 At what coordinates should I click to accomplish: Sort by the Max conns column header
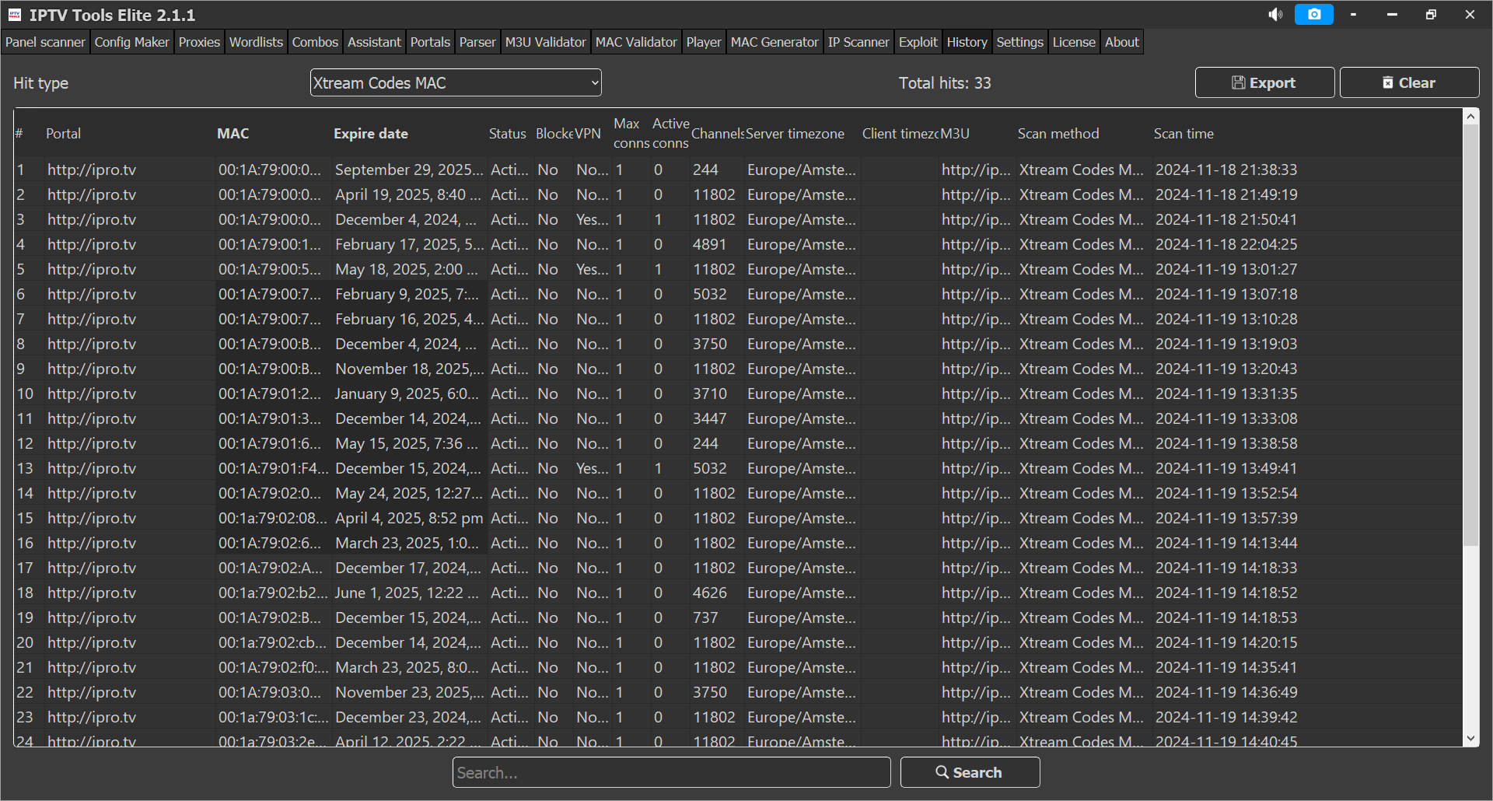click(x=631, y=133)
